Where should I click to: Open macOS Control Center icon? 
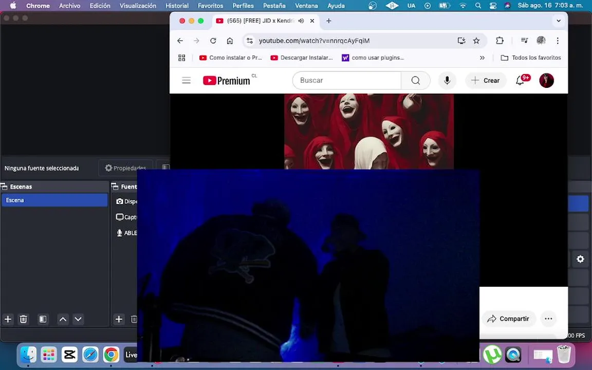click(493, 6)
